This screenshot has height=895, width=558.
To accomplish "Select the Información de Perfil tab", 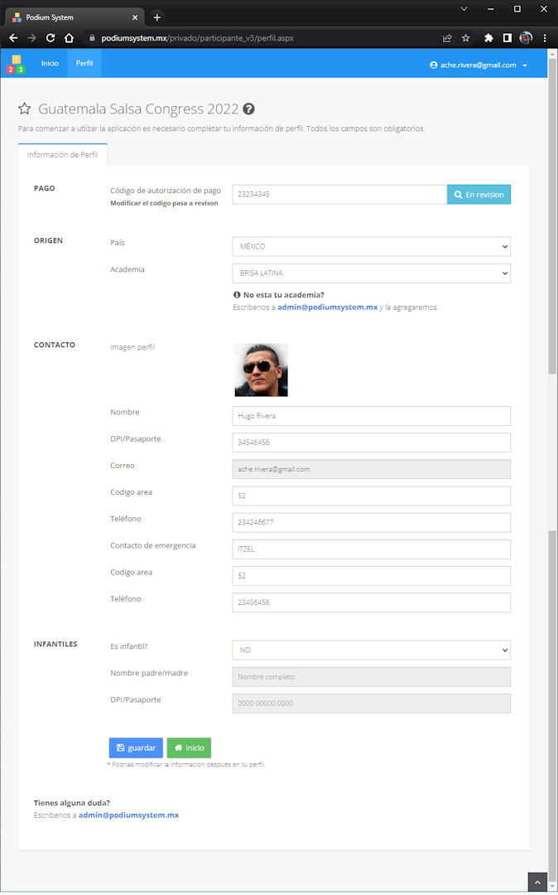I will click(62, 155).
